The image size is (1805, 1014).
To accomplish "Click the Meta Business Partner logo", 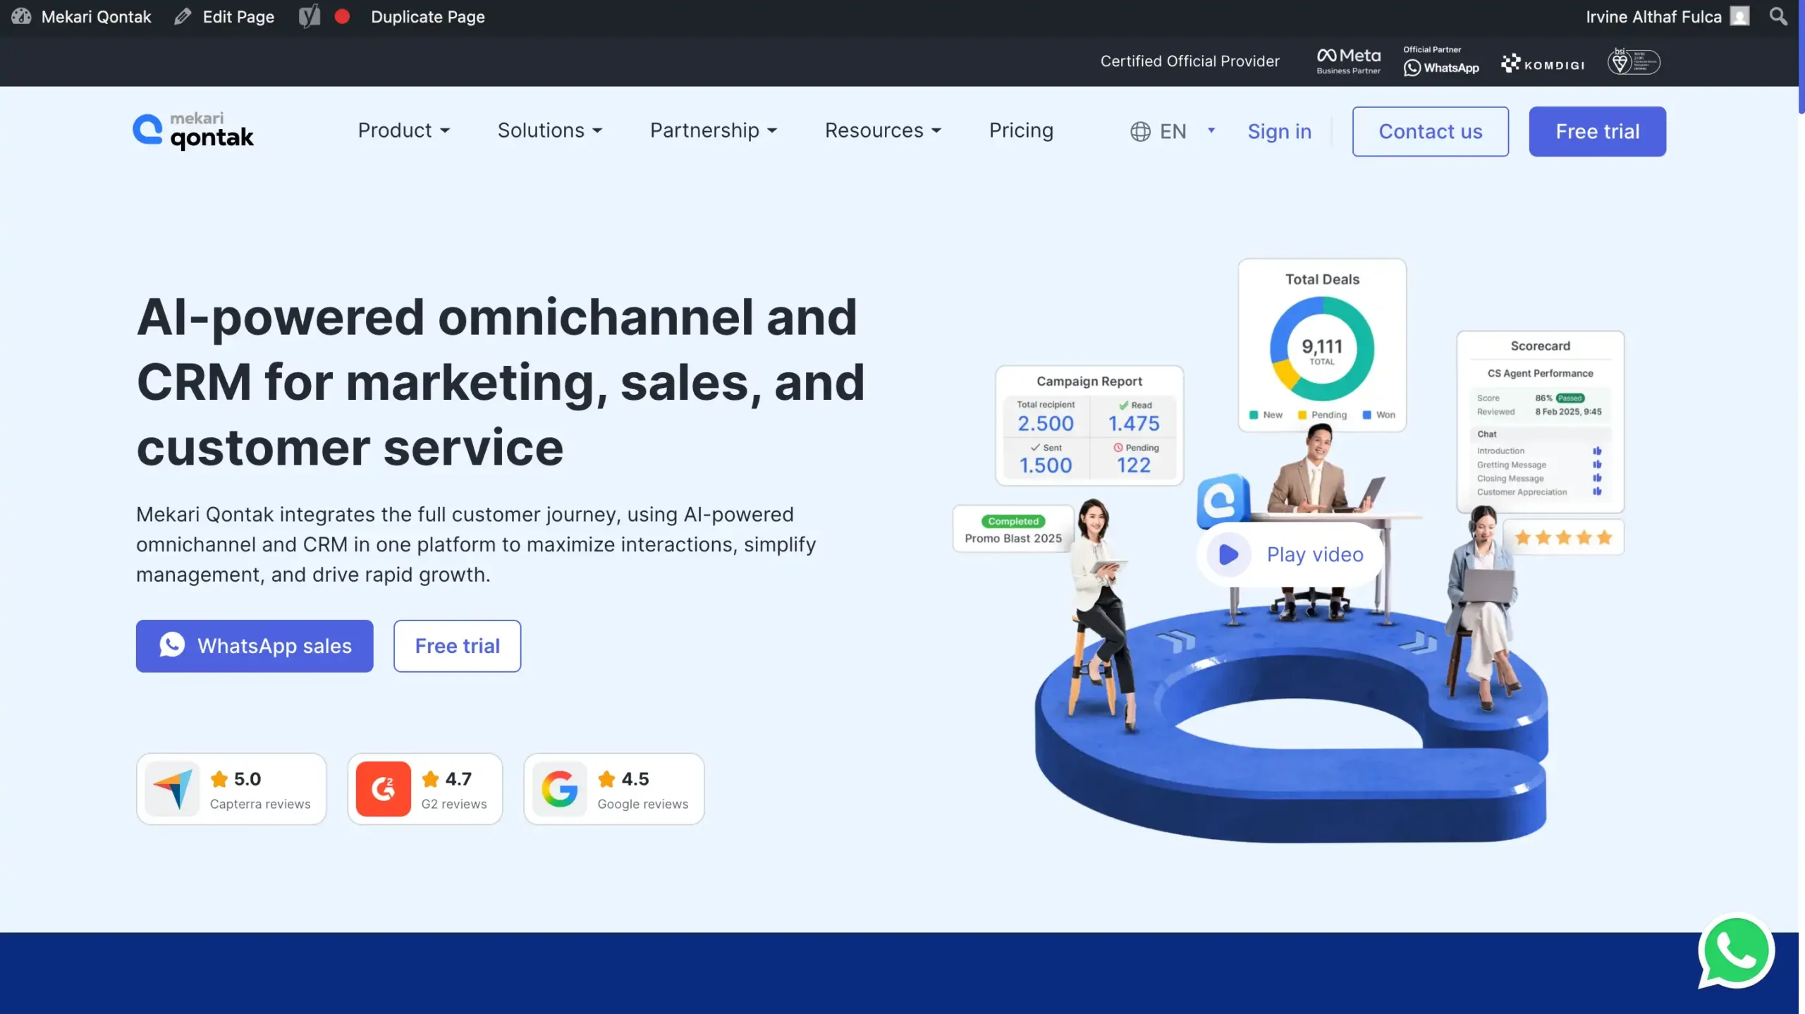I will point(1347,60).
